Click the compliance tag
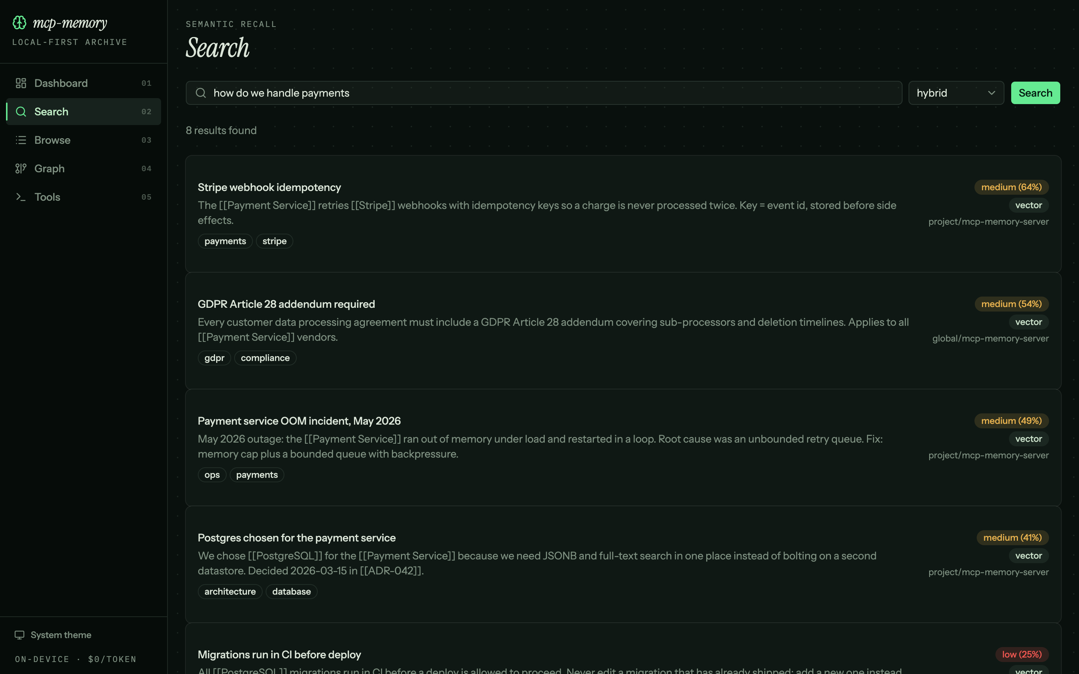The width and height of the screenshot is (1079, 674). point(265,358)
